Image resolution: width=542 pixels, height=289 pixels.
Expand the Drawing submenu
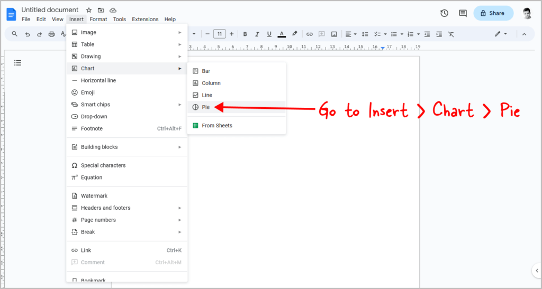click(127, 57)
